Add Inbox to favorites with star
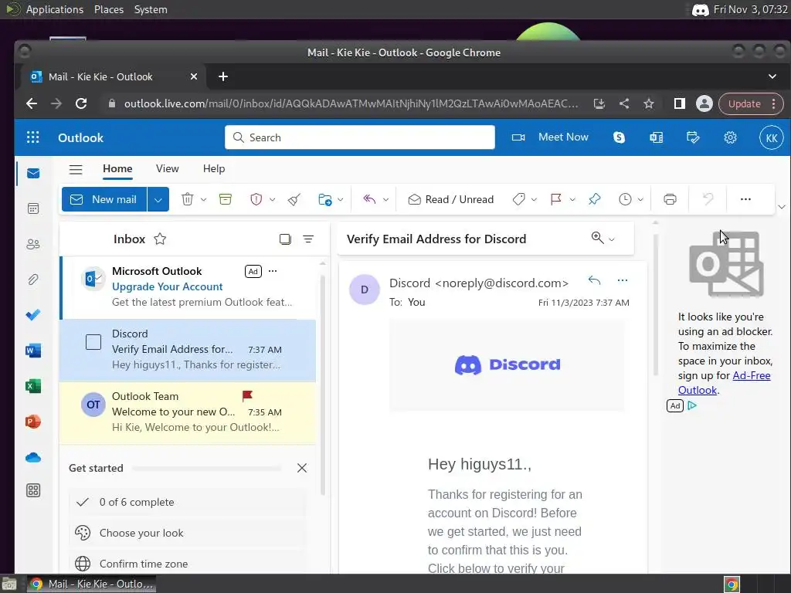The image size is (791, 593). pyautogui.click(x=160, y=239)
